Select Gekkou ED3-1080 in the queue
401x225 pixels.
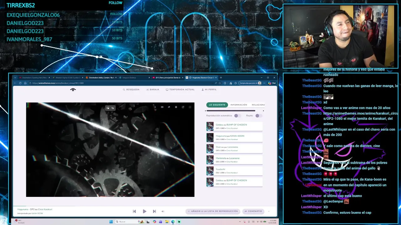(234, 182)
